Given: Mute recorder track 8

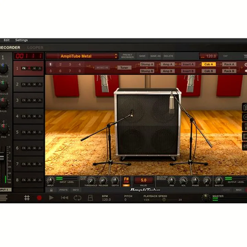Looking at the screenshot, I should pyautogui.click(x=35, y=180).
